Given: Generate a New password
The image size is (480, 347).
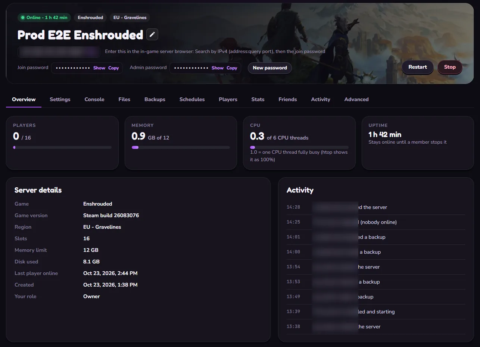Looking at the screenshot, I should [270, 68].
